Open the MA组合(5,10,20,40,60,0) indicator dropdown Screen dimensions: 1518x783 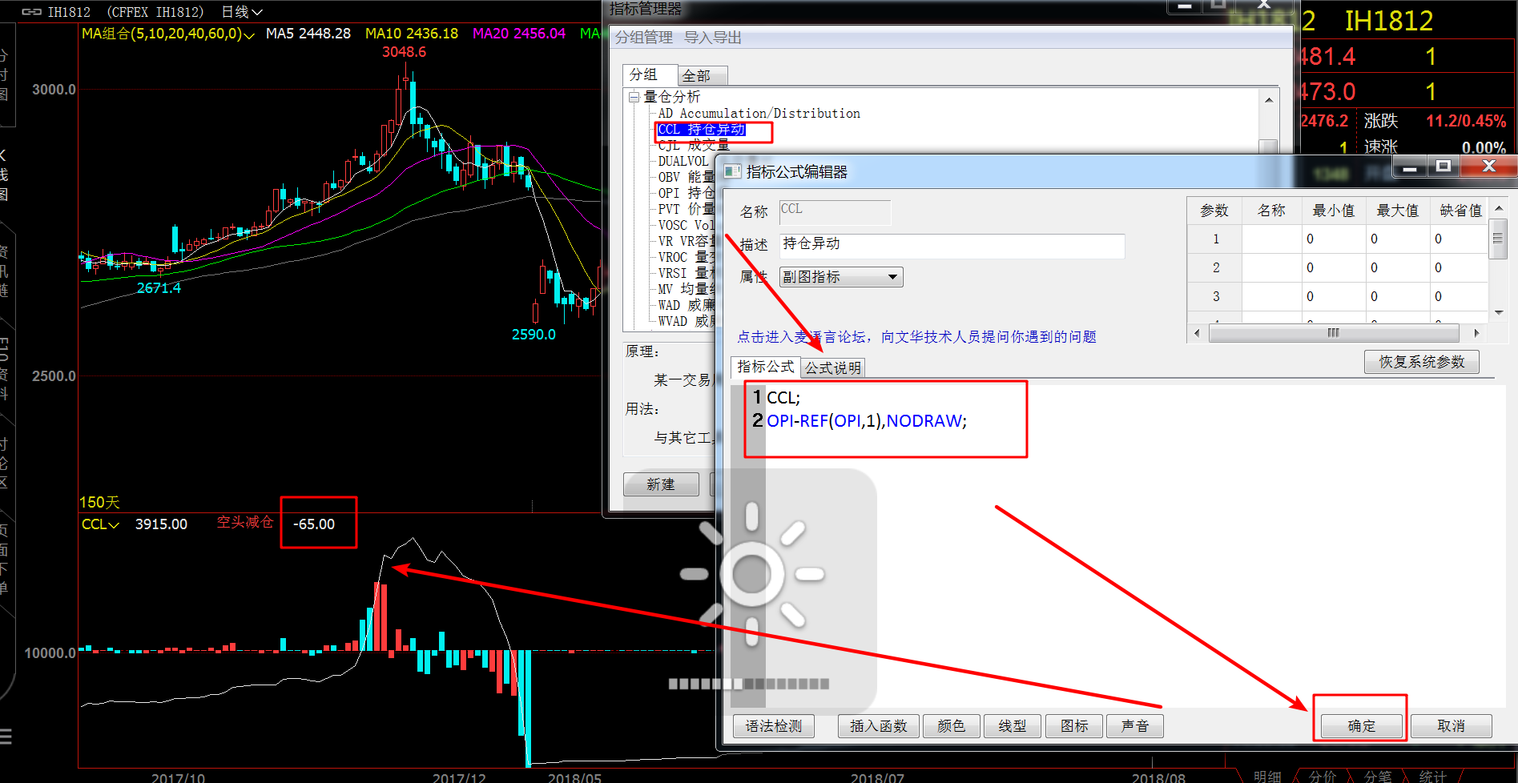point(168,34)
